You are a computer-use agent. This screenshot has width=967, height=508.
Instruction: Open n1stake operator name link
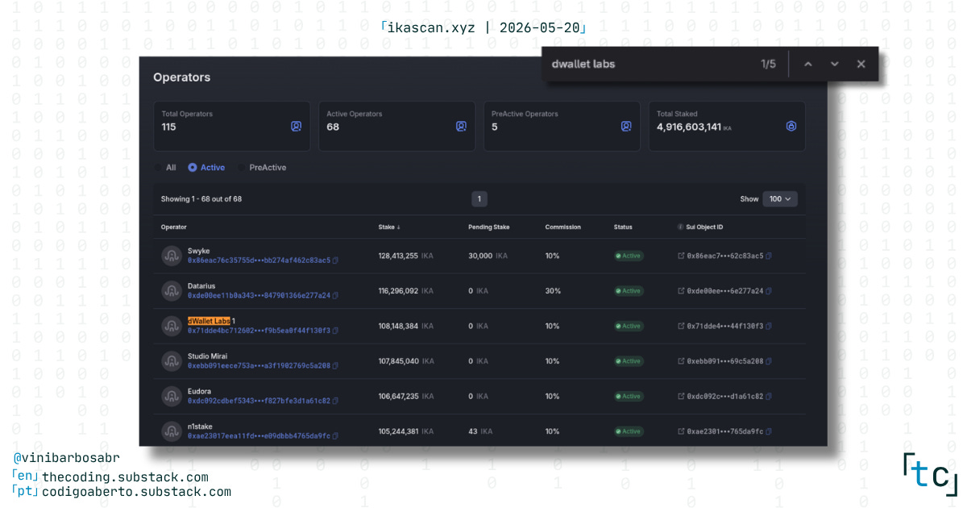click(200, 427)
